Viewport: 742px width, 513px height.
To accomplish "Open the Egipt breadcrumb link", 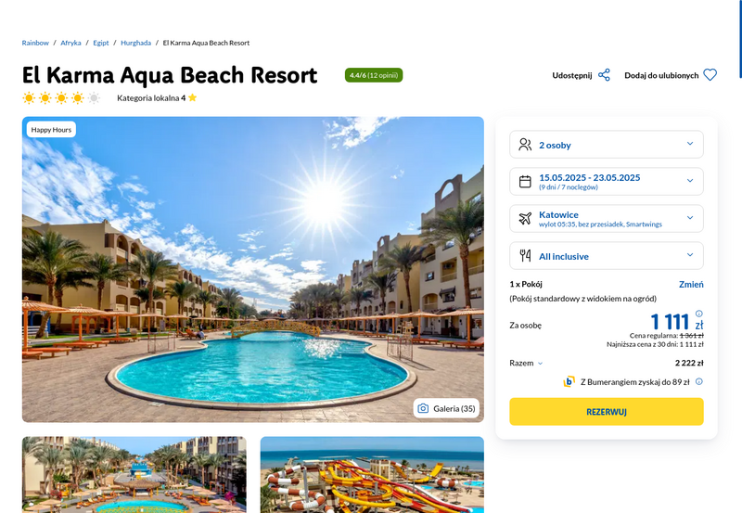I will [x=101, y=43].
